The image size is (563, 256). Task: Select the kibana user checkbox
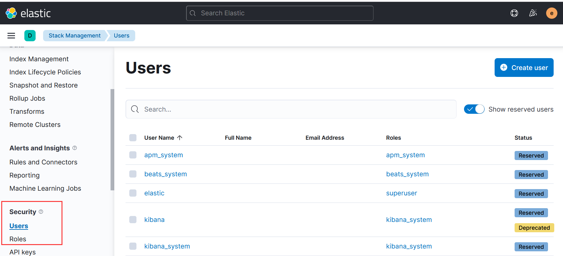click(133, 219)
